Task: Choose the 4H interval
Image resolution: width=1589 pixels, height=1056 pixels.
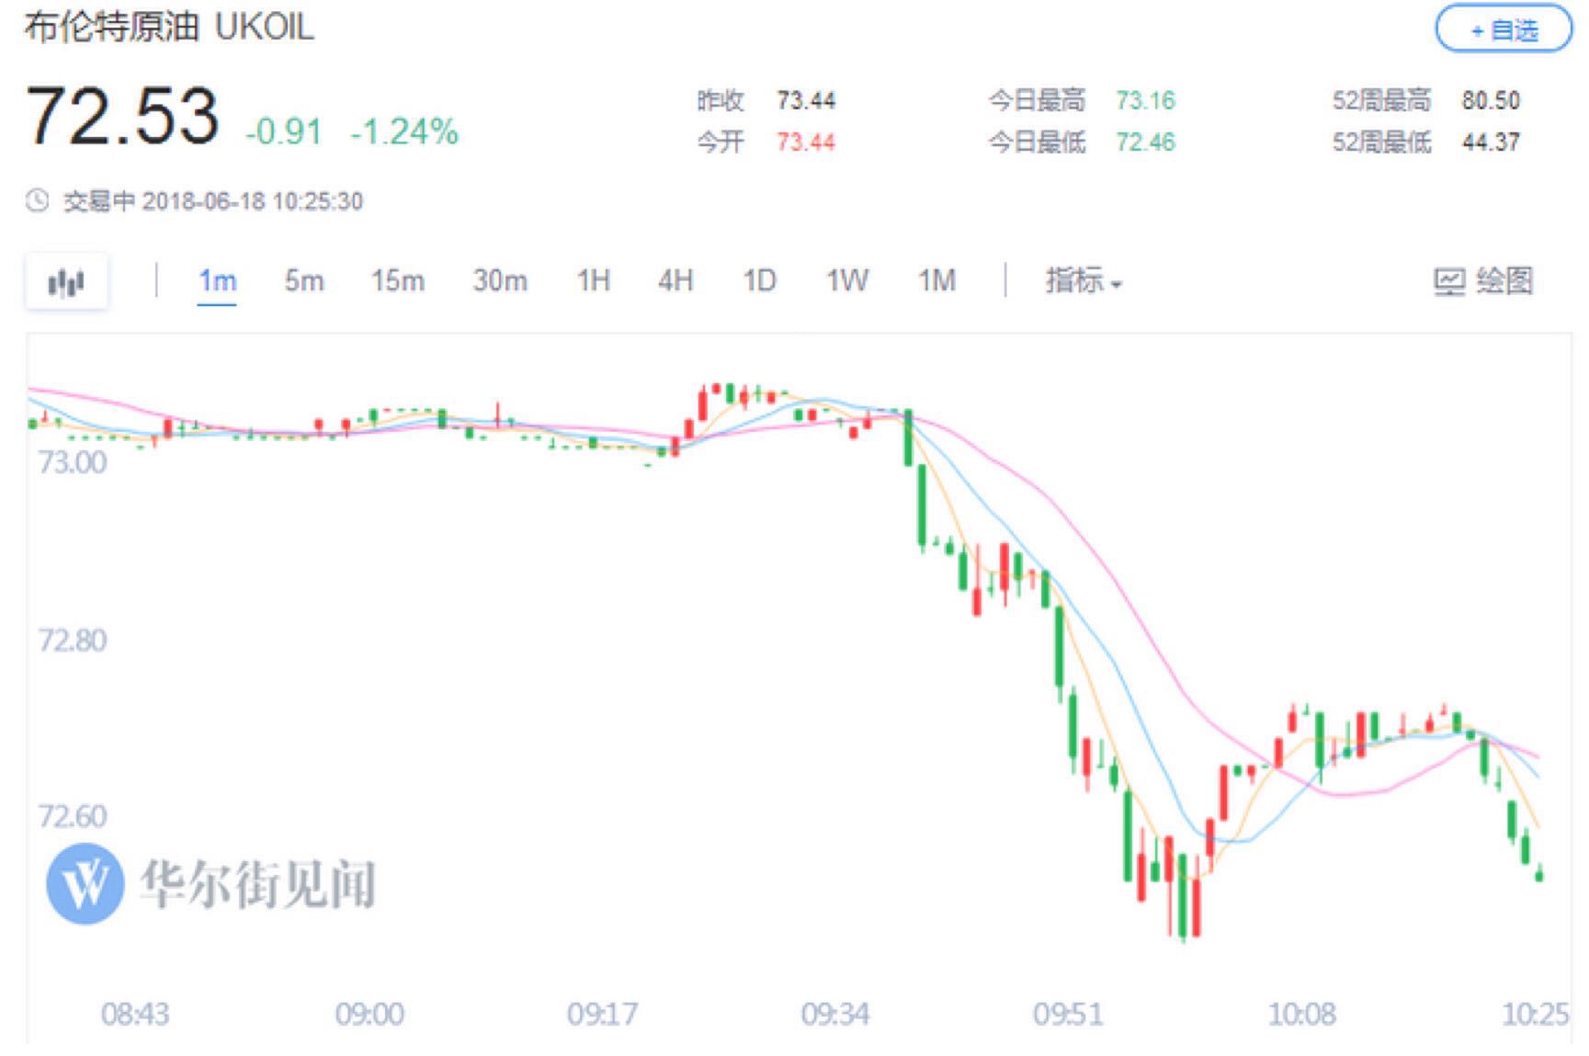Action: 675,280
